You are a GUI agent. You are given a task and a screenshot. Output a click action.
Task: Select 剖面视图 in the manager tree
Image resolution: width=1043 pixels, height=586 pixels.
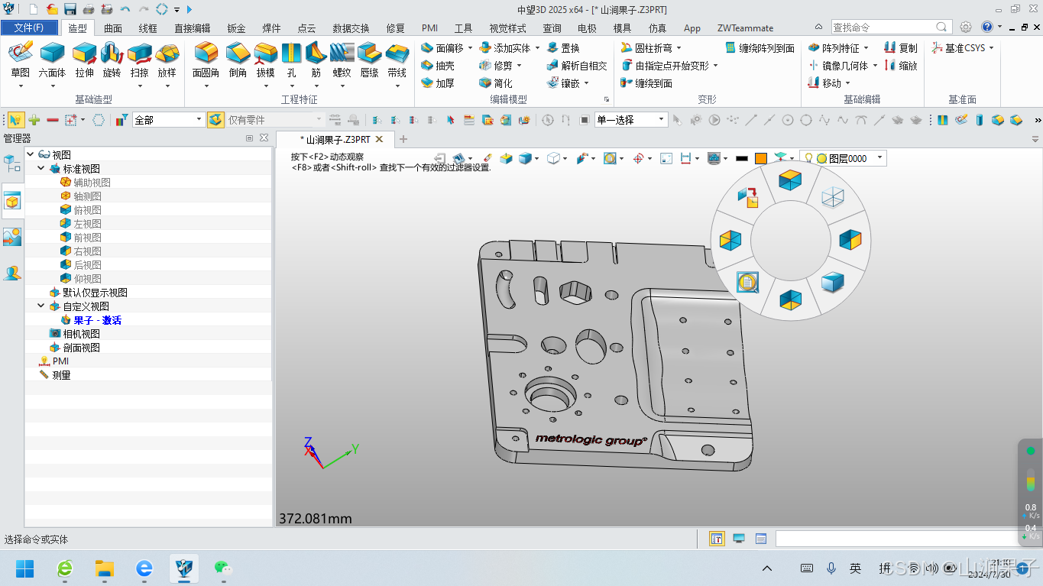[81, 348]
